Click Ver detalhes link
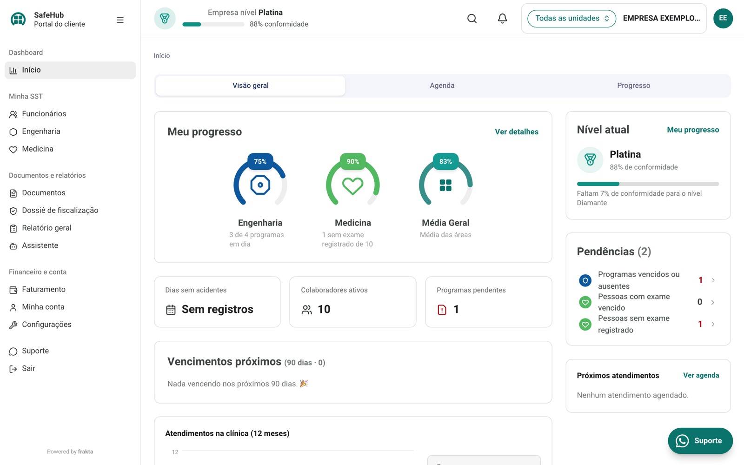 pyautogui.click(x=517, y=132)
